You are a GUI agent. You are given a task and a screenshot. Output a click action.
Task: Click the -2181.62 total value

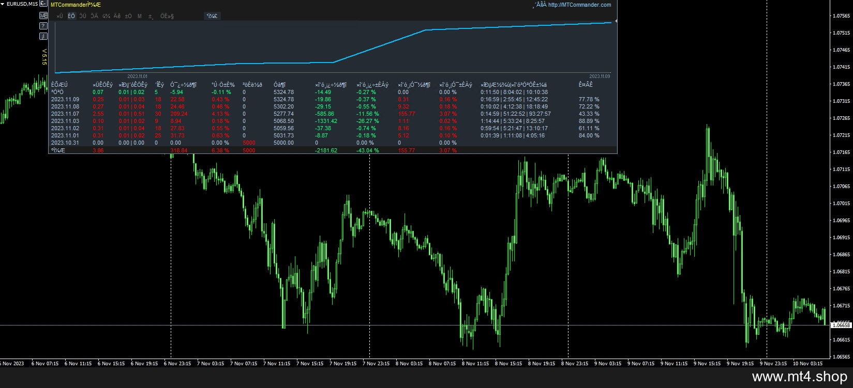click(326, 150)
